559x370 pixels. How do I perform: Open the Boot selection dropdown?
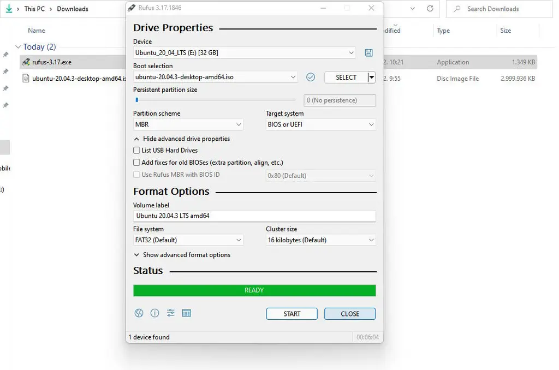click(x=215, y=77)
